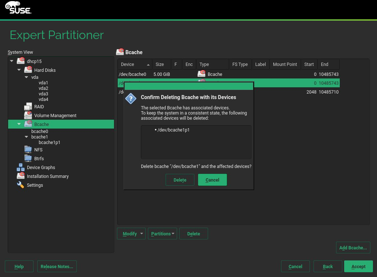Click the Btrfs icon in sidebar
The width and height of the screenshot is (377, 277).
coord(28,158)
